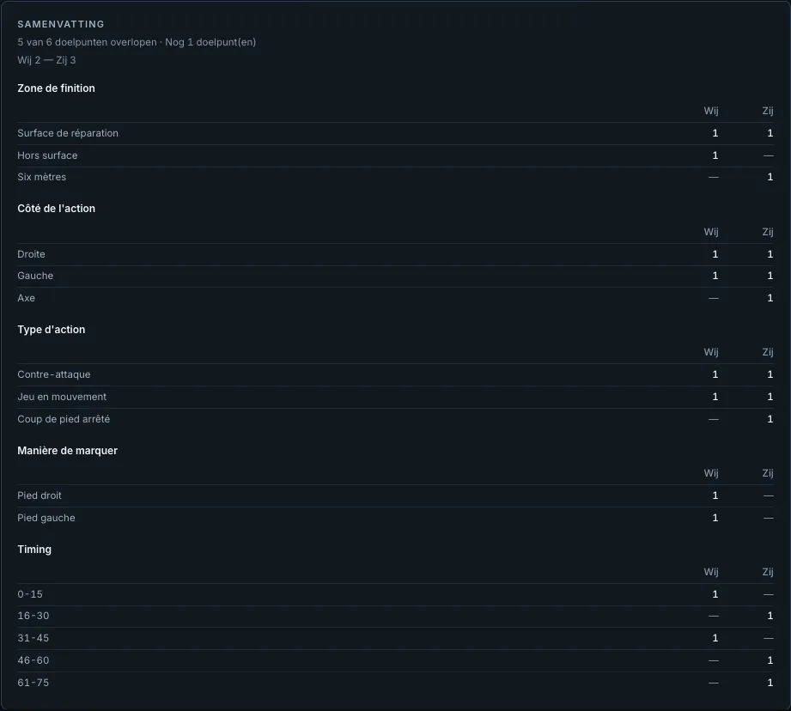
Task: Click the Type d'action section heading
Action: coord(51,330)
